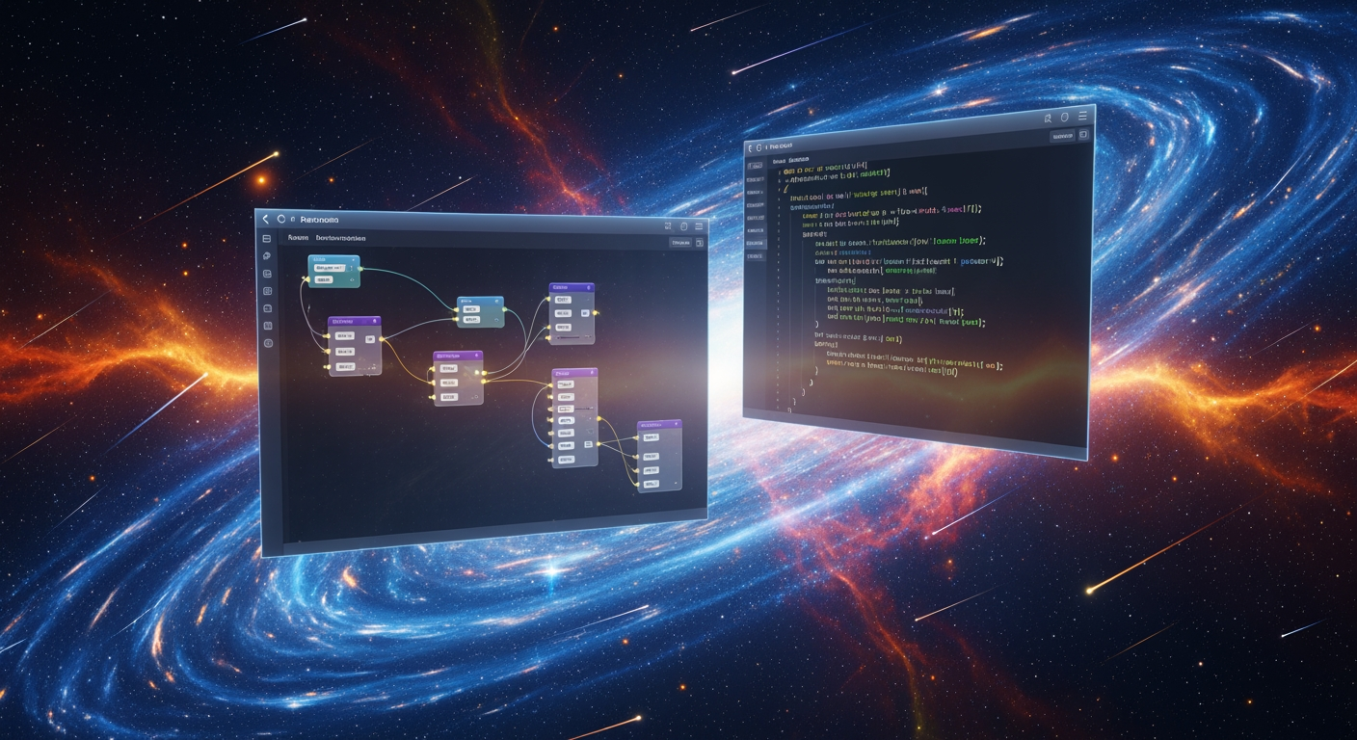The width and height of the screenshot is (1357, 740).
Task: Click the bookmark icon in the code editor title bar
Action: (1048, 119)
